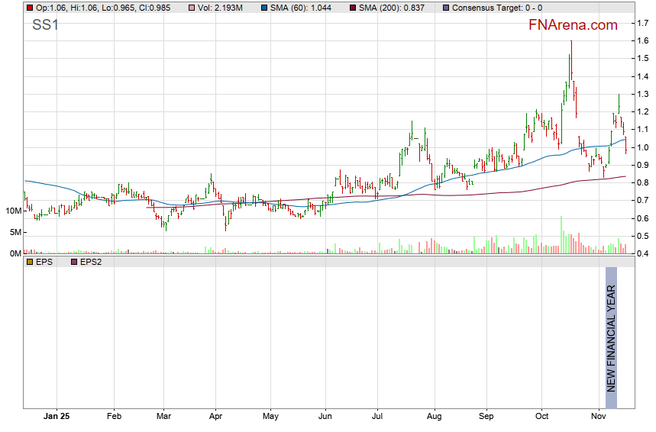Click the blue SMA (60) legend swatch

click(264, 8)
